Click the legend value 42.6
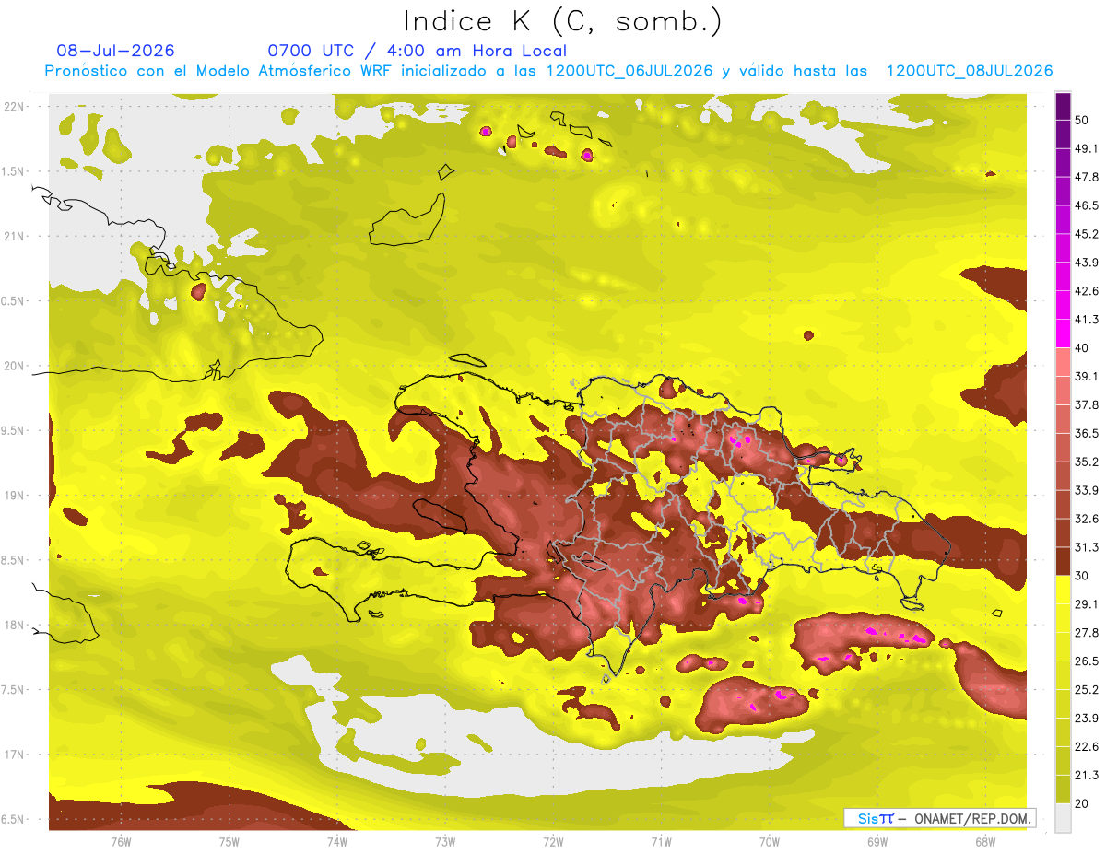 1086,291
